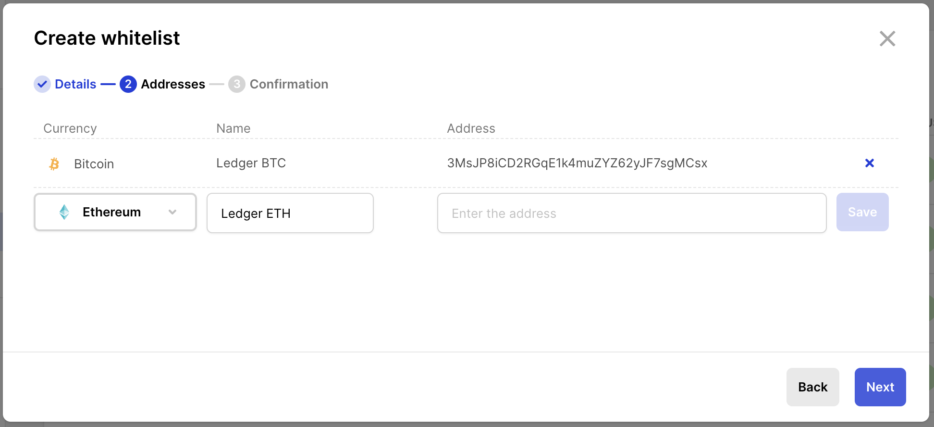Jump to the Confirmation step label
934x427 pixels.
pos(289,84)
